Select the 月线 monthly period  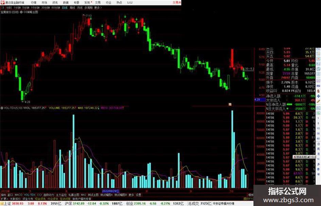(79, 7)
